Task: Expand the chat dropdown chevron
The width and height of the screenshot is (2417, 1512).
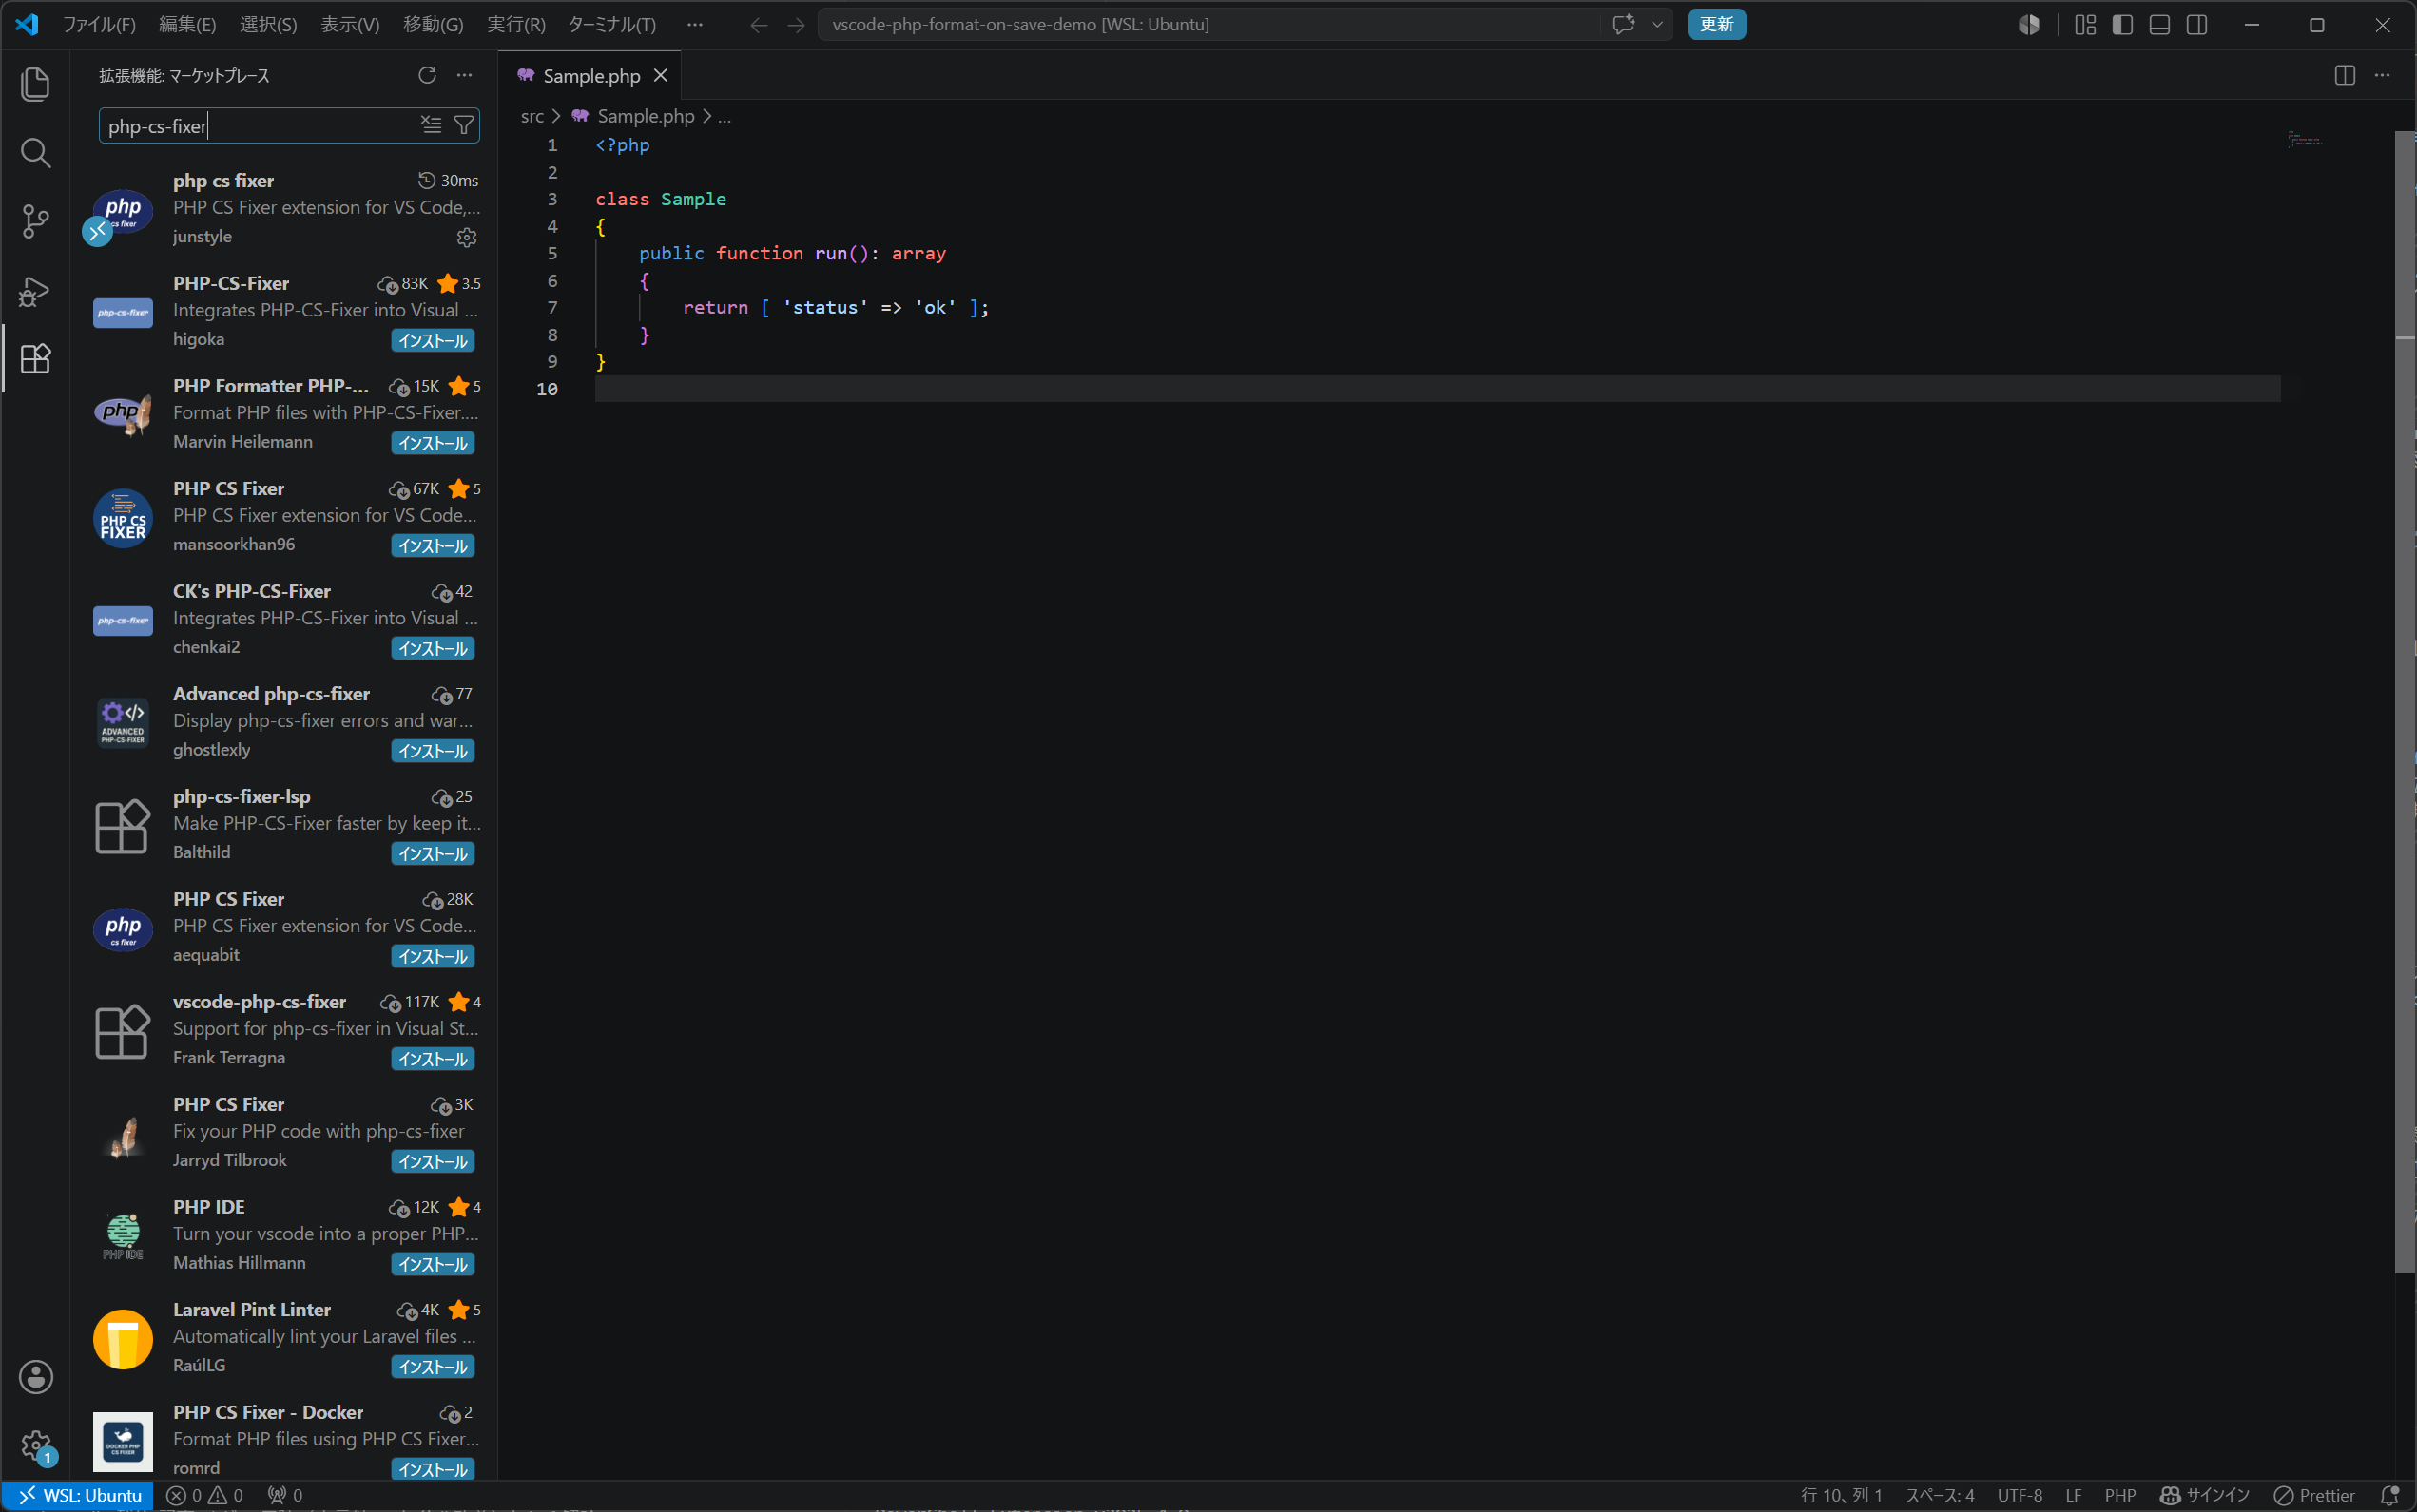Action: (x=1656, y=24)
